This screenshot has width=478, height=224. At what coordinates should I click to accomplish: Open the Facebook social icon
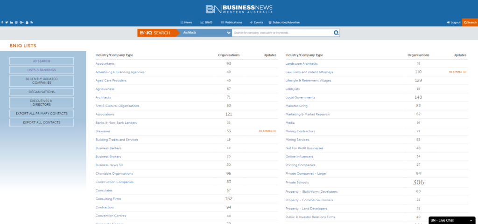coord(2,22)
